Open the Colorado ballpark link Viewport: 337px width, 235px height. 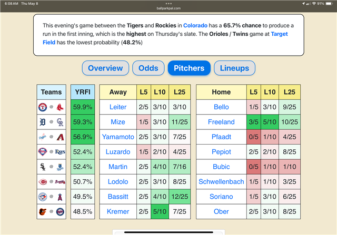pyautogui.click(x=195, y=25)
